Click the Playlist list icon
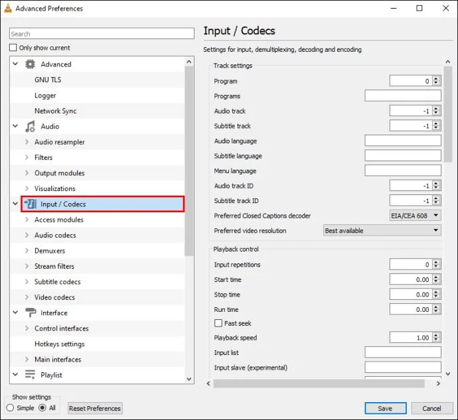The width and height of the screenshot is (458, 420). pyautogui.click(x=30, y=375)
